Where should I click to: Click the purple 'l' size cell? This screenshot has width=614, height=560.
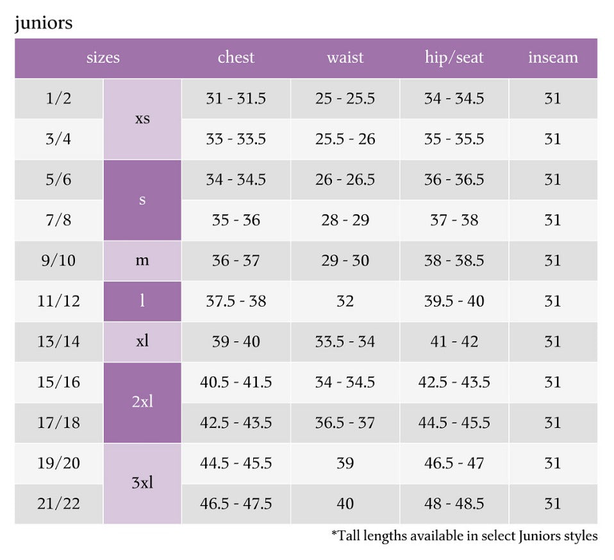pos(142,301)
